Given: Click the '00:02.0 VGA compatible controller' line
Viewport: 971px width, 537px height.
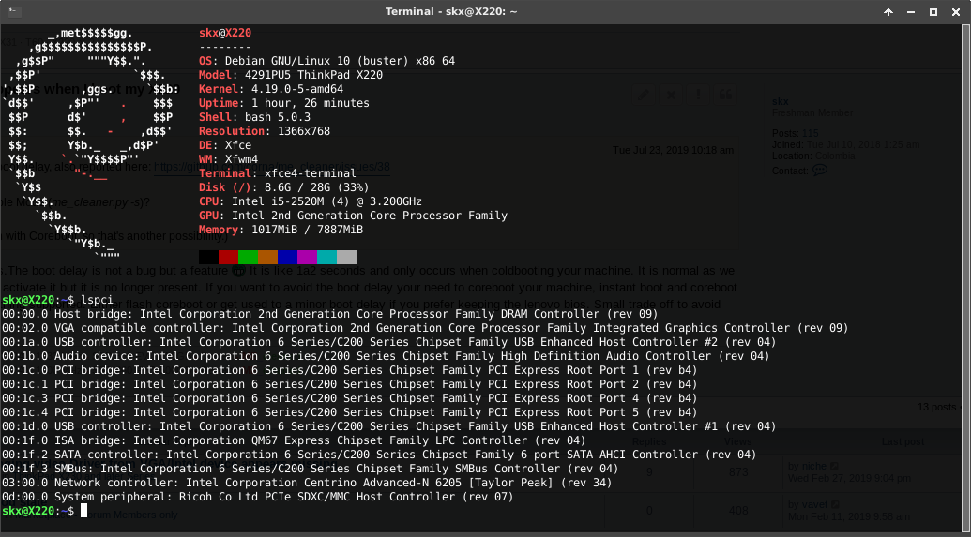Looking at the screenshot, I should click(x=425, y=328).
